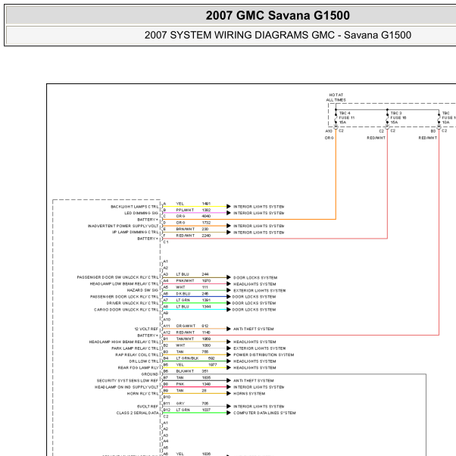
Task: Click 'EXTERIOR LIGHTS SYSTEM' on the HAZARD SW SIG row
Action: point(259,291)
